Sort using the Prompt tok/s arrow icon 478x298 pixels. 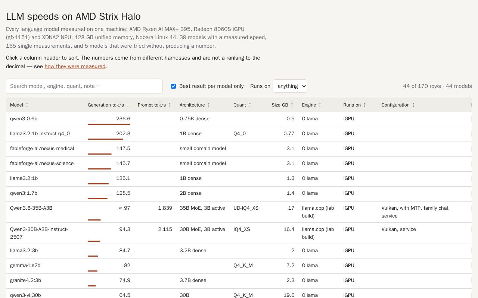(170, 105)
